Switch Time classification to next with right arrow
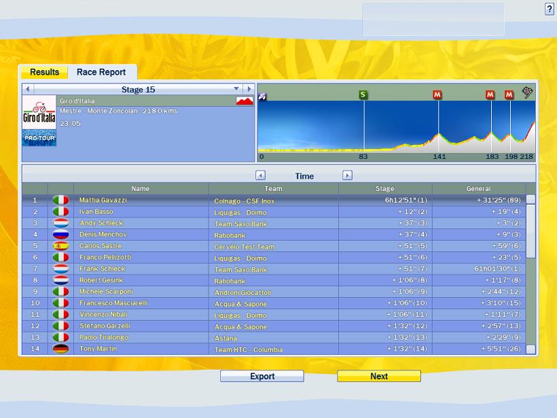 (347, 175)
